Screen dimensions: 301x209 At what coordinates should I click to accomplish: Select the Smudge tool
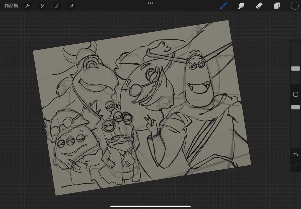(x=241, y=6)
